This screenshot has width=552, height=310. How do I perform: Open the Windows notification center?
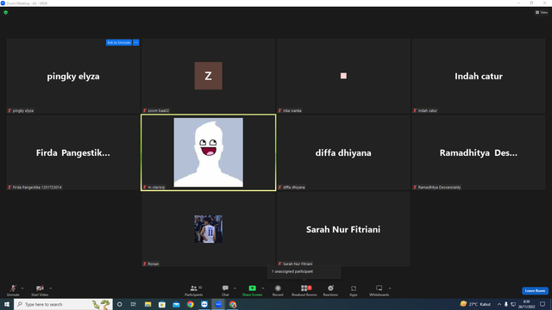point(543,304)
